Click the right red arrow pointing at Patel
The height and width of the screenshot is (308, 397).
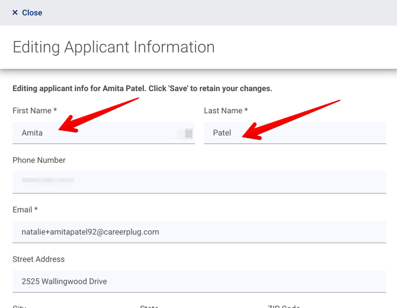(290, 120)
